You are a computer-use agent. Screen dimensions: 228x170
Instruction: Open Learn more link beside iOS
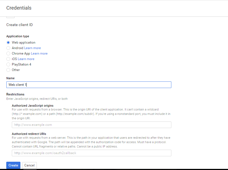coord(26,59)
